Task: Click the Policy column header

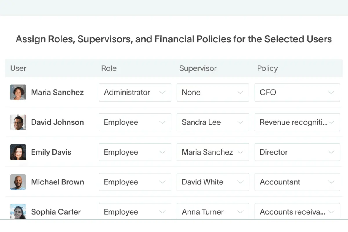Action: (267, 68)
